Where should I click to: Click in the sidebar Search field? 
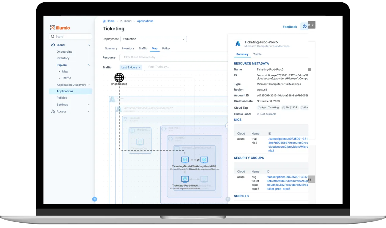pyautogui.click(x=70, y=37)
